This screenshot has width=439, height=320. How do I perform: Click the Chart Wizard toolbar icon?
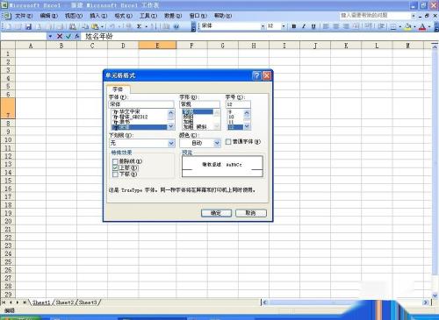[166, 26]
